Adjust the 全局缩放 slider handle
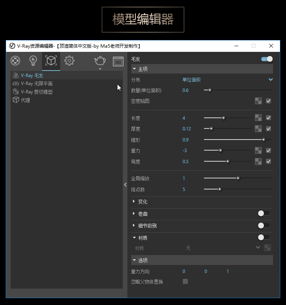Screen dimensions: 286x305 click(238, 178)
